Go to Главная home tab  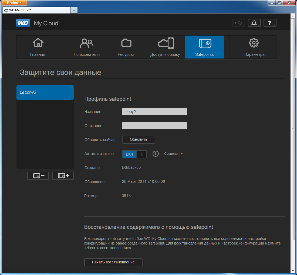point(38,47)
